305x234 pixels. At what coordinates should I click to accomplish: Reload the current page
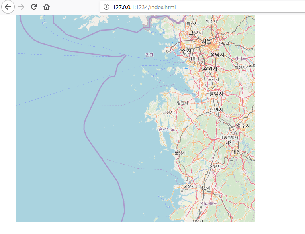click(x=34, y=7)
